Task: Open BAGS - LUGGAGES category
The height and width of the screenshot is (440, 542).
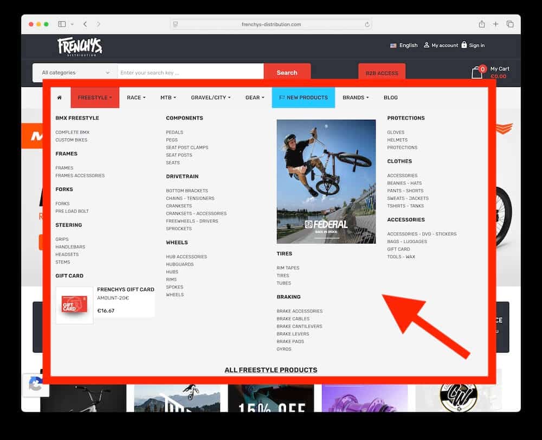Action: tap(407, 241)
